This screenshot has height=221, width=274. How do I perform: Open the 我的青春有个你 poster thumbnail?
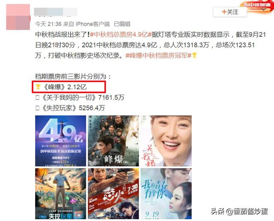tap(166, 194)
